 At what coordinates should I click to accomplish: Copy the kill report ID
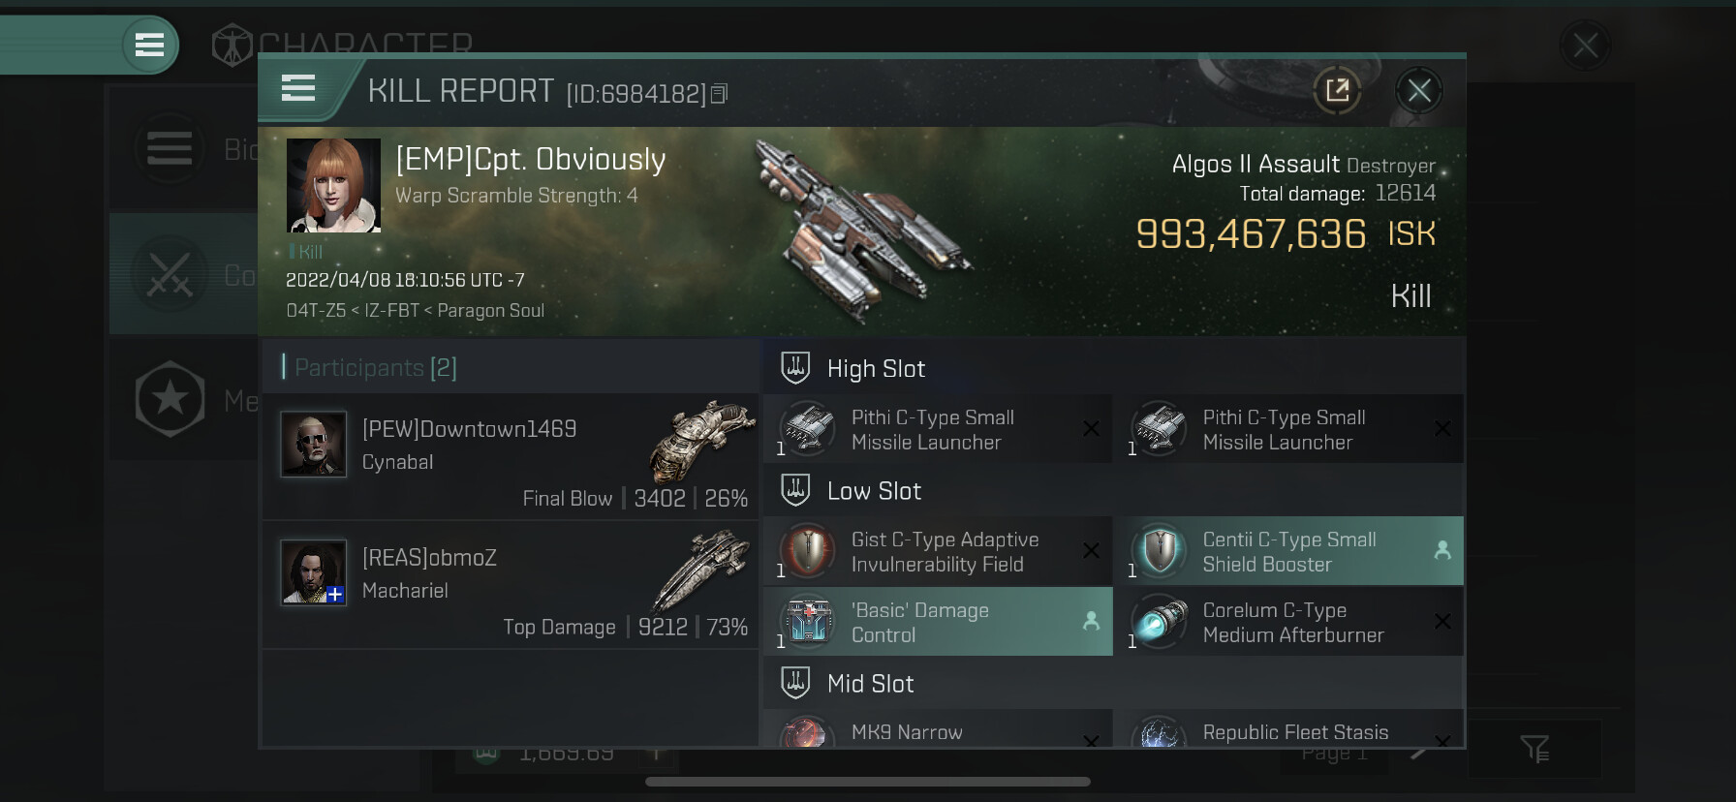point(719,94)
